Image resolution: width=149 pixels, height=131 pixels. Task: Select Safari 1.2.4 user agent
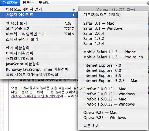[113, 44]
